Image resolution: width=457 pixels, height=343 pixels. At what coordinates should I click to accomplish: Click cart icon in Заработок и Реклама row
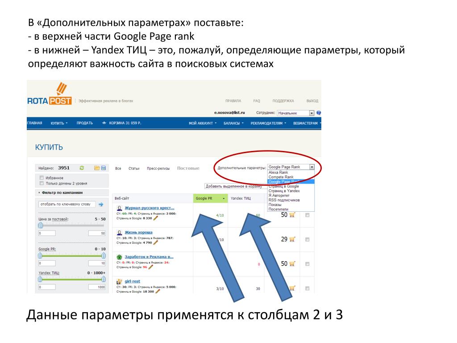tap(292, 264)
